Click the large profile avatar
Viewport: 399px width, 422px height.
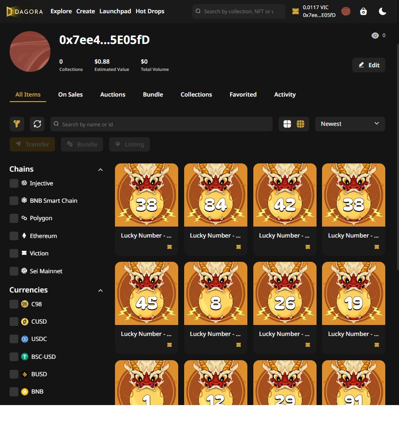pyautogui.click(x=30, y=51)
